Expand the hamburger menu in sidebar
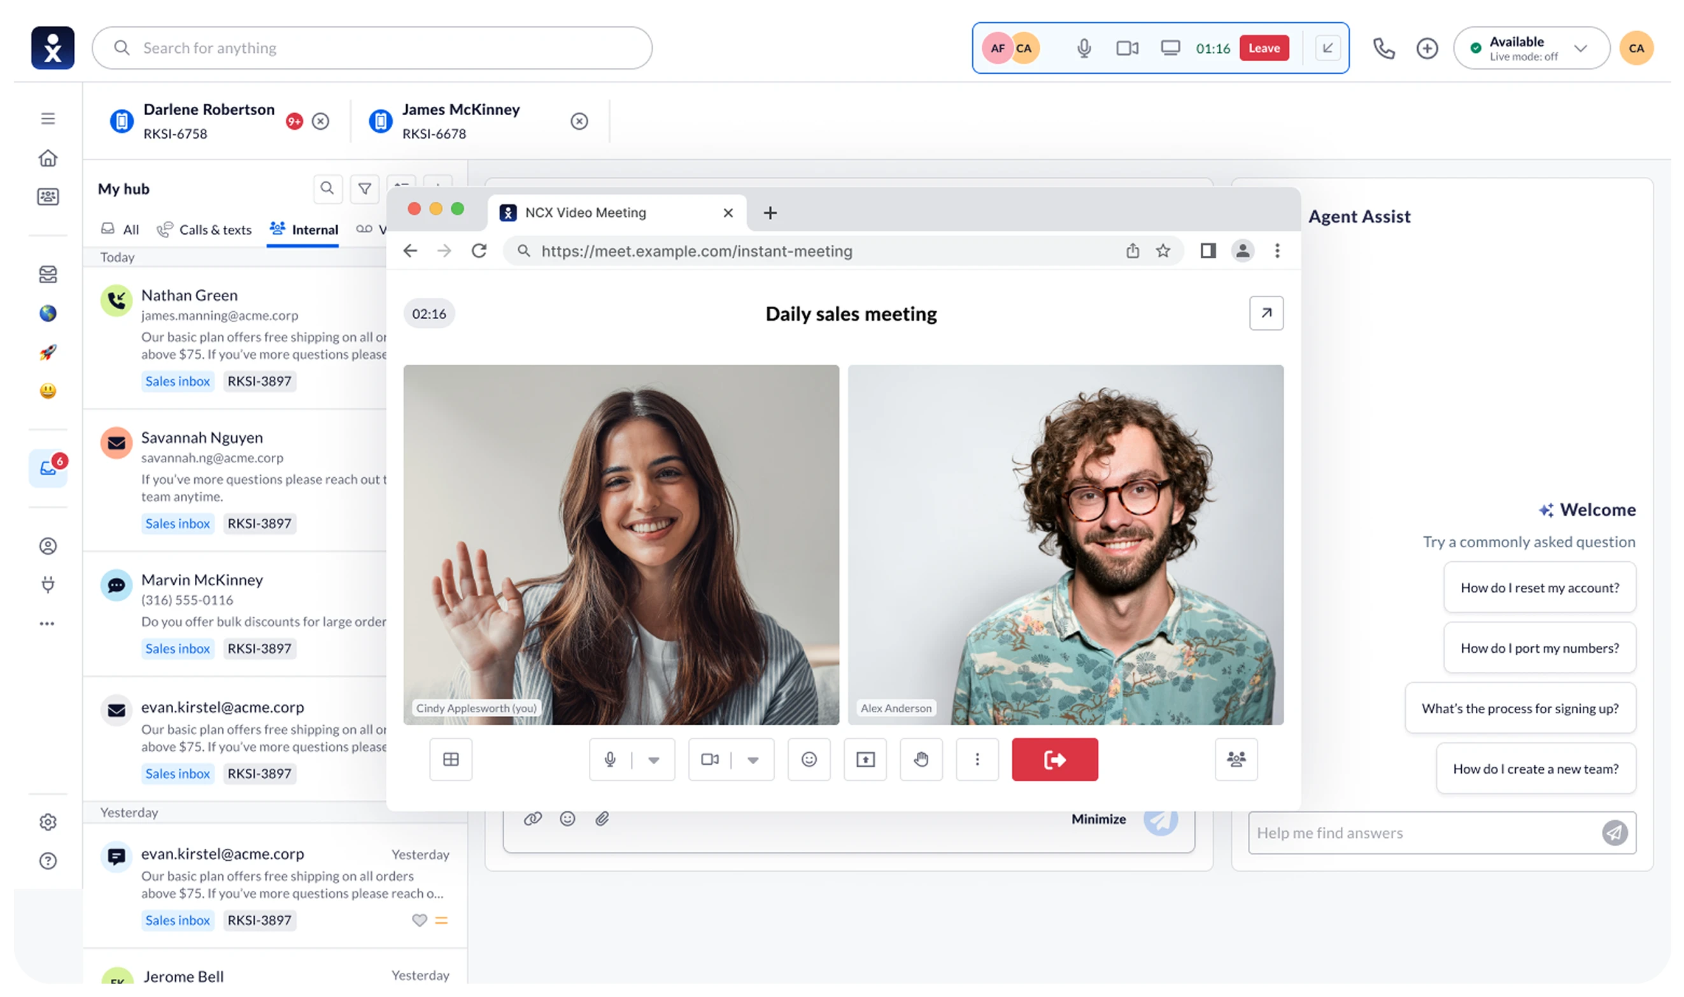 (48, 118)
